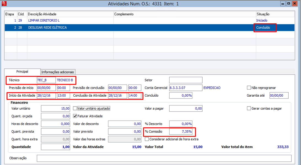The image size is (301, 165).
Task: Enable Considerar adicional de hora extra
Action: pyautogui.click(x=147, y=139)
